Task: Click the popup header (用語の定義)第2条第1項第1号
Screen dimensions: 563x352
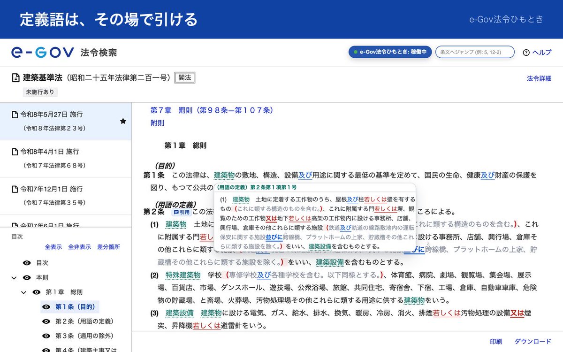Action: [x=256, y=187]
